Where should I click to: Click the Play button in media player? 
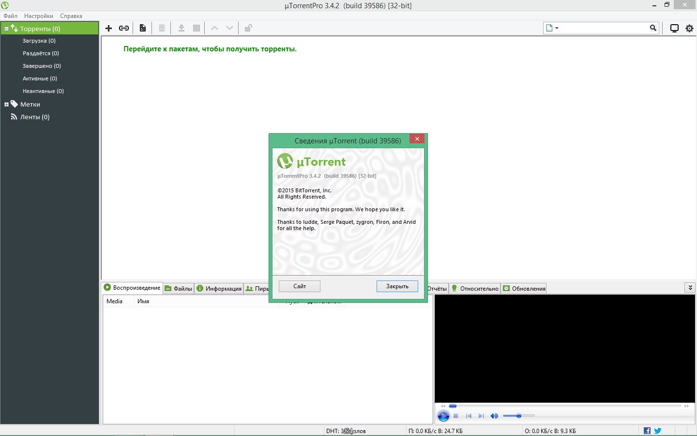(443, 416)
